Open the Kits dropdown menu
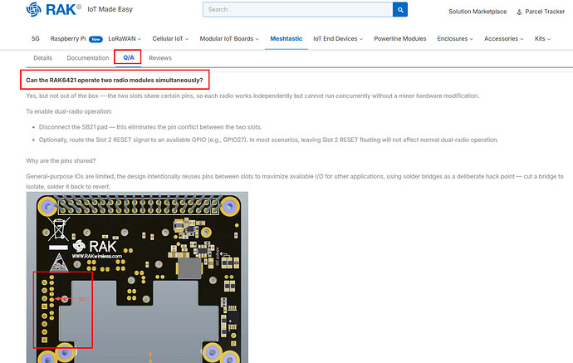The image size is (573, 363). [542, 39]
